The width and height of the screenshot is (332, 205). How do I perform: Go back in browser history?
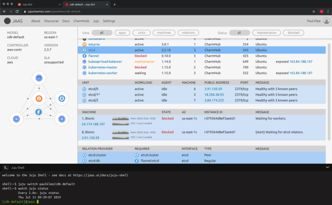coord(5,11)
